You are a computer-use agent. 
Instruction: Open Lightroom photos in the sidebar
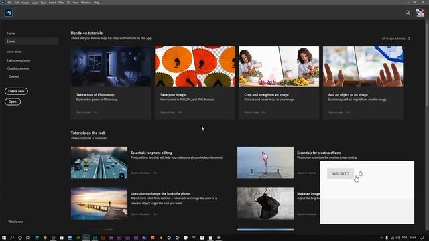19,60
